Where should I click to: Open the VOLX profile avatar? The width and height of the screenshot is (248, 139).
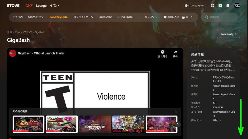[x=237, y=6]
